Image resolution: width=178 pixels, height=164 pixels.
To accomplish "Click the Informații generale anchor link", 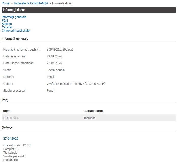I will (x=14, y=17).
